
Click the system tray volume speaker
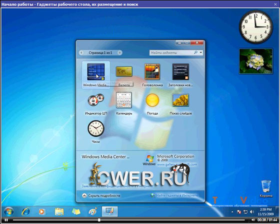252,212
